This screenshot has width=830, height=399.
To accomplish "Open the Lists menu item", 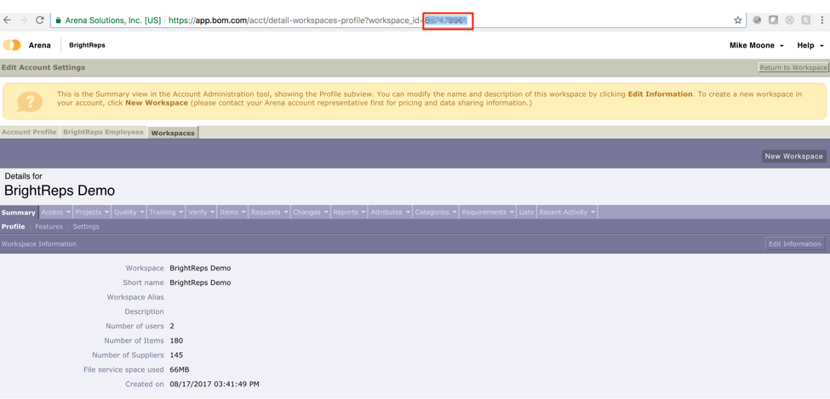I will (x=526, y=212).
